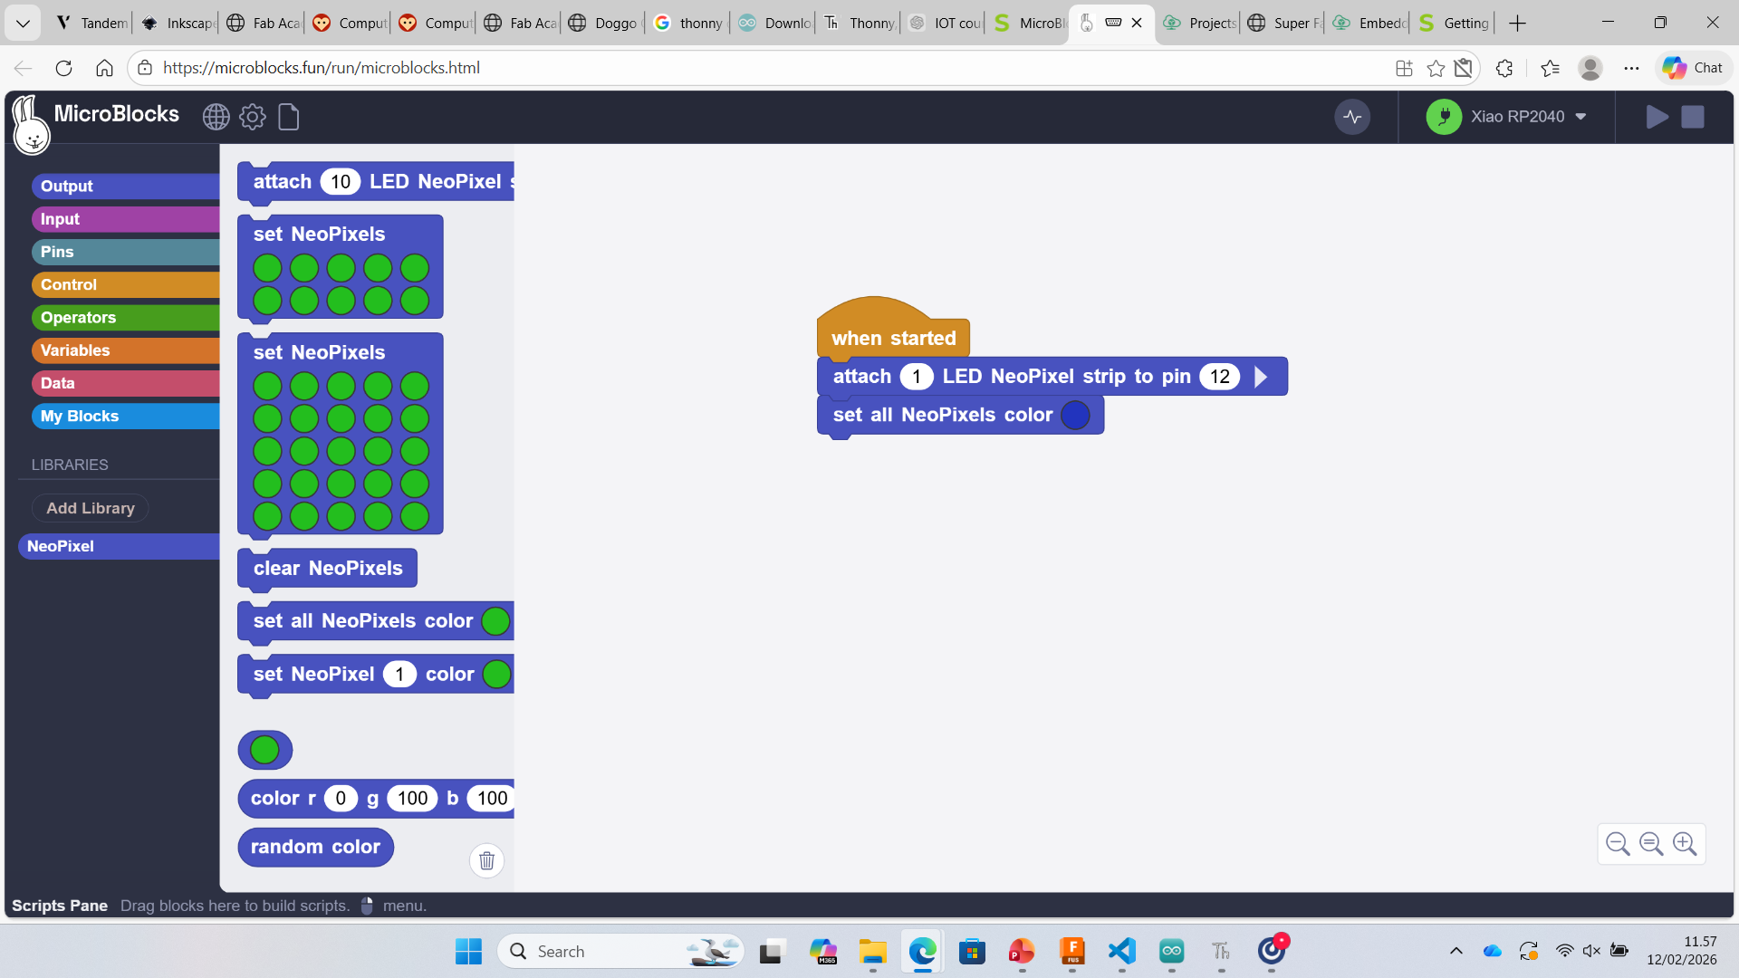1739x978 pixels.
Task: Click pin number 12 input field
Action: tap(1219, 377)
